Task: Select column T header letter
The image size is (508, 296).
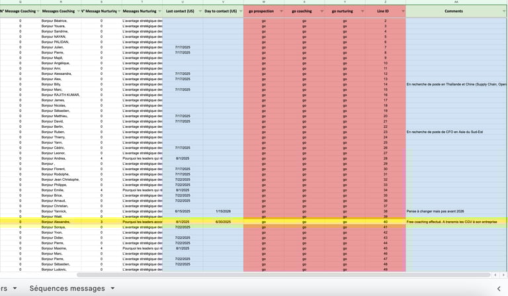Action: (142, 2)
